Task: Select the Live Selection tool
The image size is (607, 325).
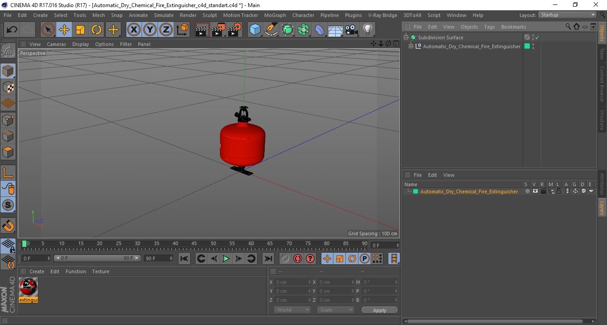Action: coord(48,30)
